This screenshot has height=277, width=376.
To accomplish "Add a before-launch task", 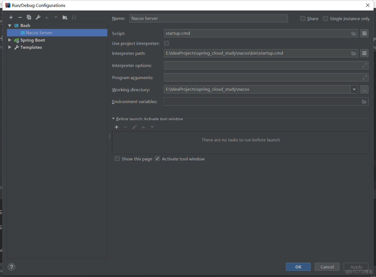I will pos(117,127).
